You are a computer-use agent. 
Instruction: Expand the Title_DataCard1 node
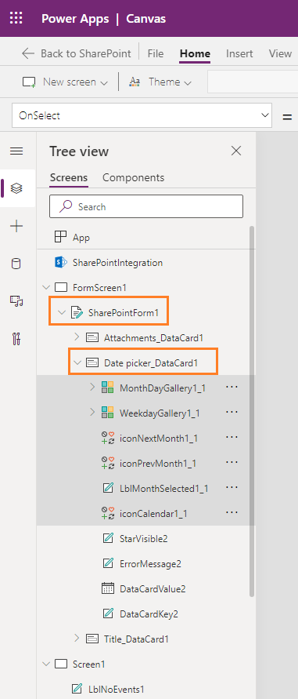tap(77, 639)
